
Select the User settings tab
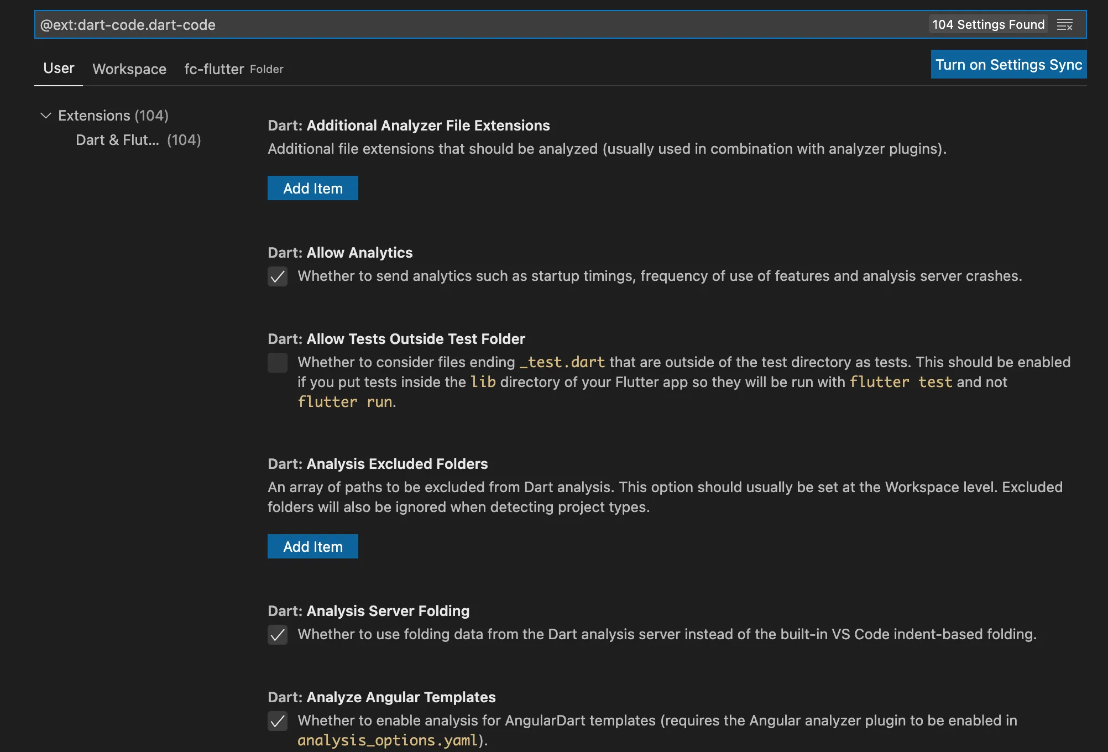click(x=59, y=69)
